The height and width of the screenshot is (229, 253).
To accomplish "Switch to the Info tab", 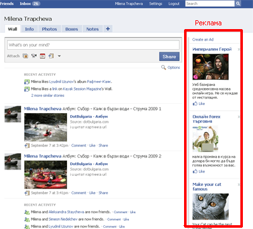I will click(x=29, y=29).
